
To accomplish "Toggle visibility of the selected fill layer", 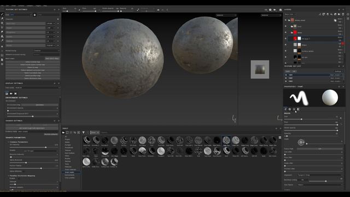I will pyautogui.click(x=285, y=39).
